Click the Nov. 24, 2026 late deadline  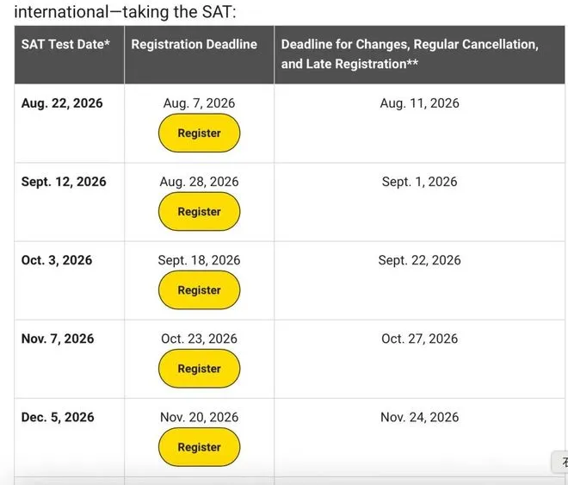[419, 417]
